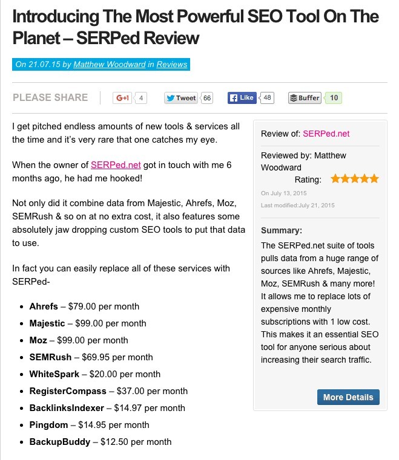
Task: Click the Facebook Like button
Action: [x=242, y=98]
